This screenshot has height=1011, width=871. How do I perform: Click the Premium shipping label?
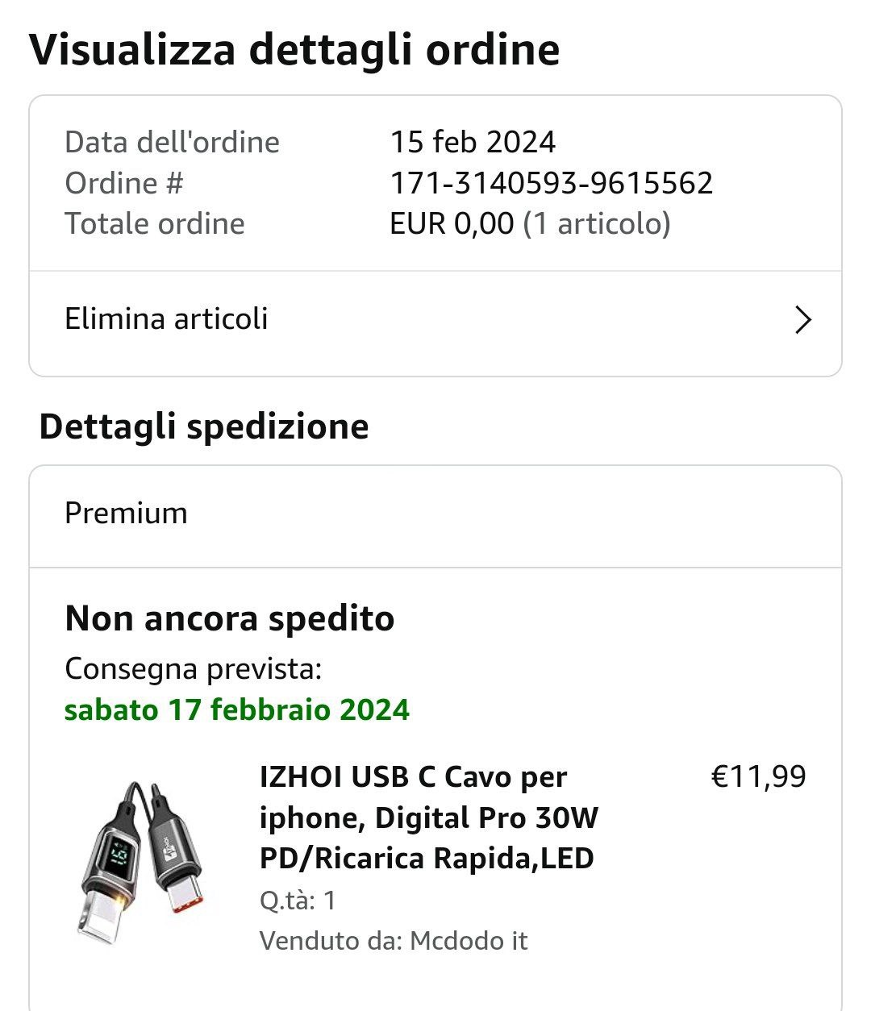click(126, 514)
